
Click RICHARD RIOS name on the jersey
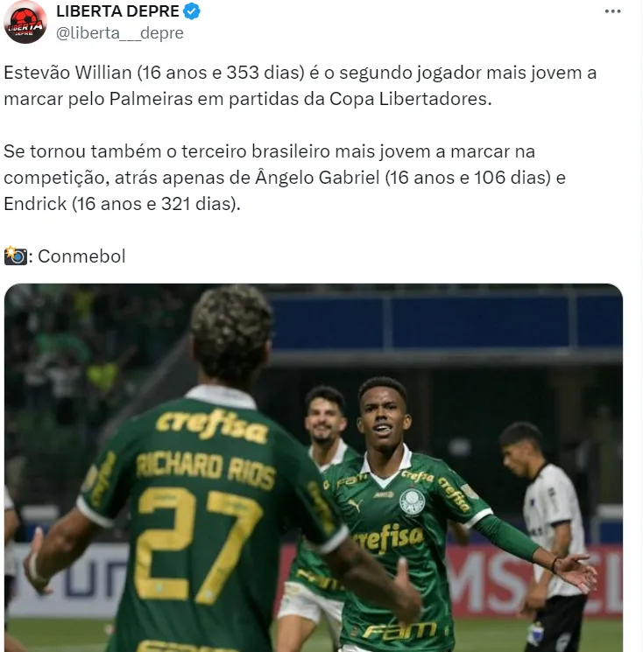coord(206,469)
